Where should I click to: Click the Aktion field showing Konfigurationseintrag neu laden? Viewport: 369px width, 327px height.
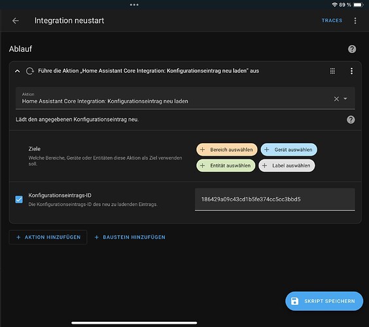(x=185, y=98)
